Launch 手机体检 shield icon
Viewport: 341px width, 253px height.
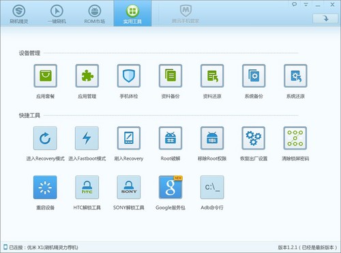pos(129,75)
